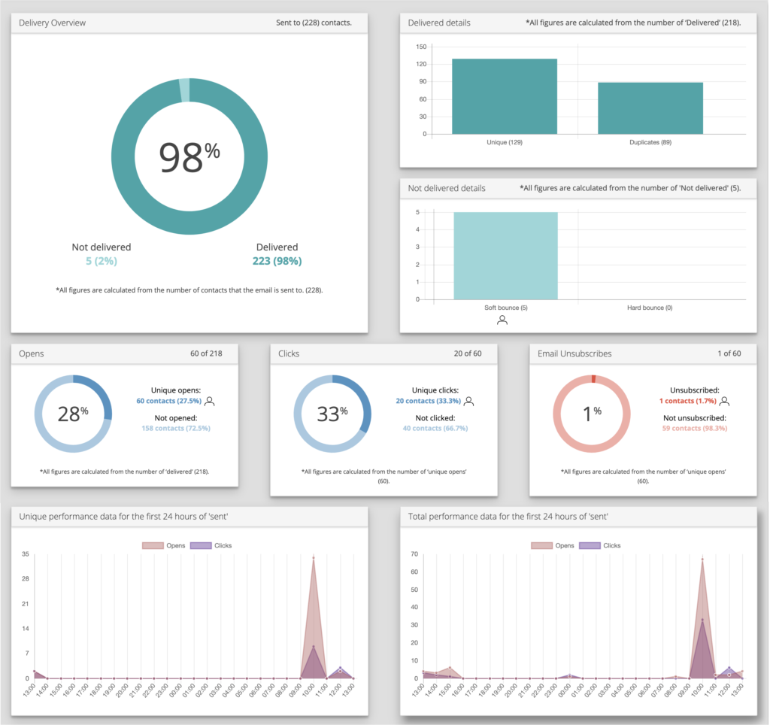770x725 pixels.
Task: Click the Soft bounce bar in Not delivered details
Action: tap(505, 256)
